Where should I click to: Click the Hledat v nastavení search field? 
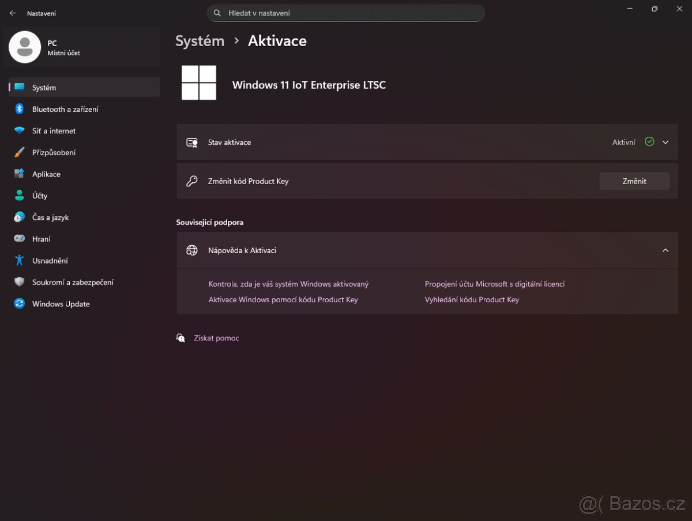pos(346,13)
